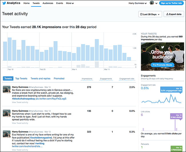Click the avatar thumbnail of the Mar 14 tweet
The image size is (186, 152).
[x=7, y=89]
